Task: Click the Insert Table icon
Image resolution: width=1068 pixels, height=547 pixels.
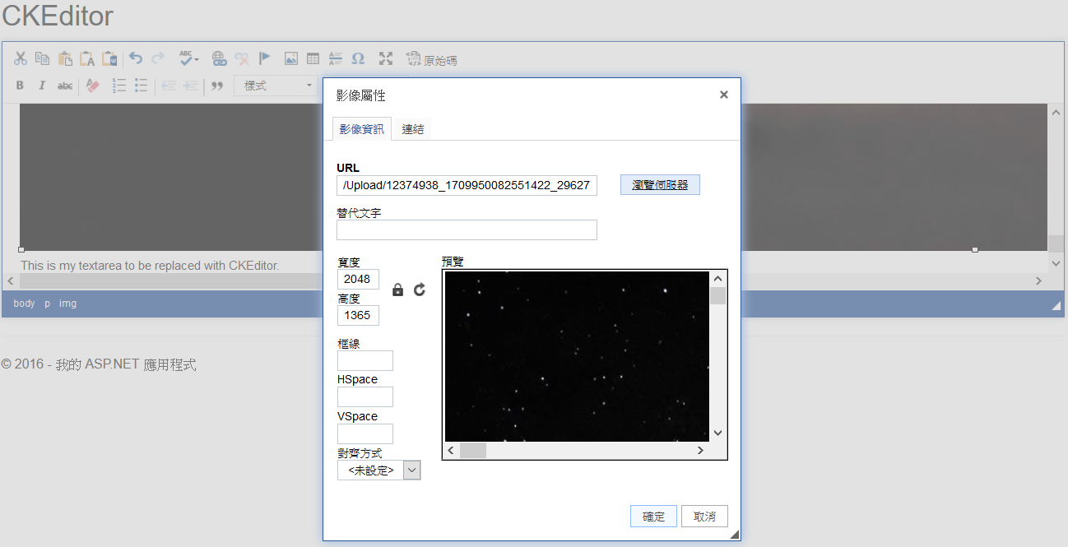Action: (x=313, y=58)
